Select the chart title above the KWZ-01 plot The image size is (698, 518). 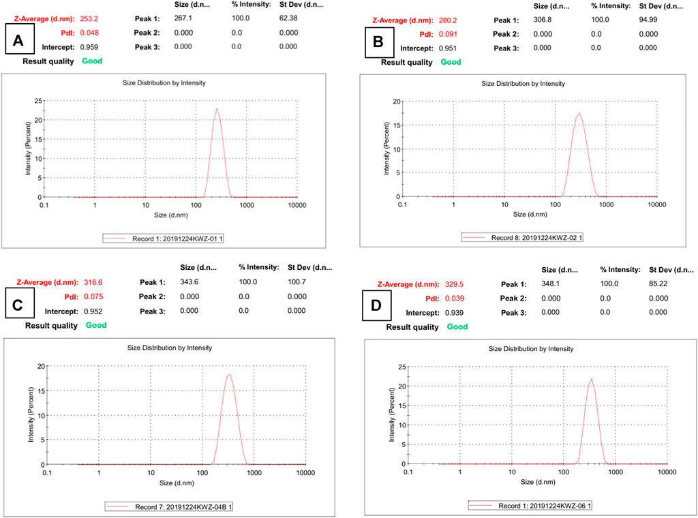[x=164, y=82]
